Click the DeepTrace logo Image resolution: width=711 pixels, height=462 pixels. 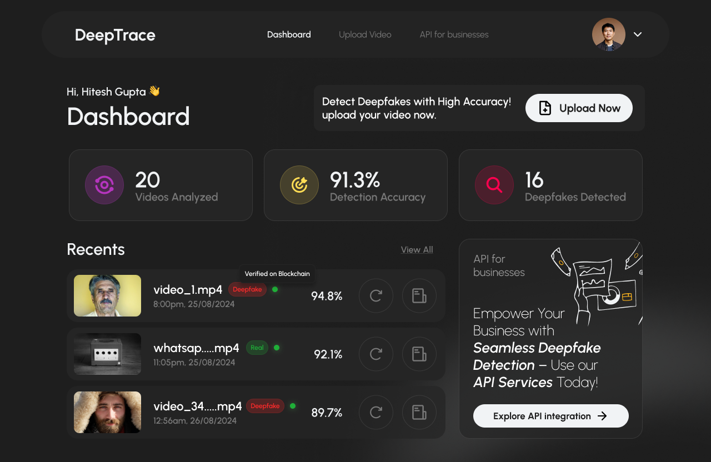click(x=115, y=35)
